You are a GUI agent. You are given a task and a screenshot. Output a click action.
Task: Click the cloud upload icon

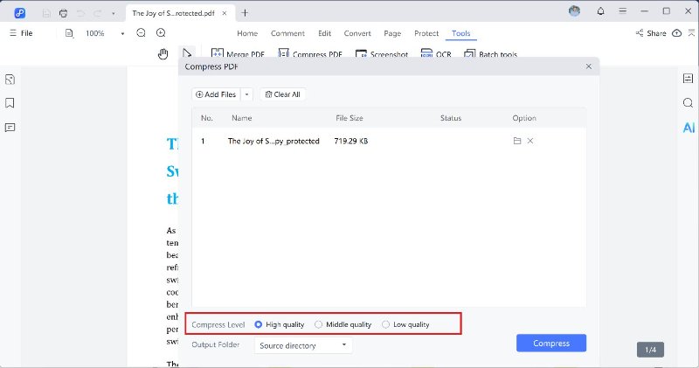[676, 33]
